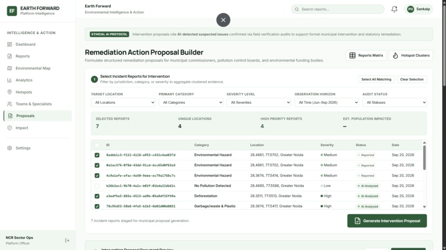
Task: Click the logout icon next to NCR Sector Ops
Action: point(67,241)
